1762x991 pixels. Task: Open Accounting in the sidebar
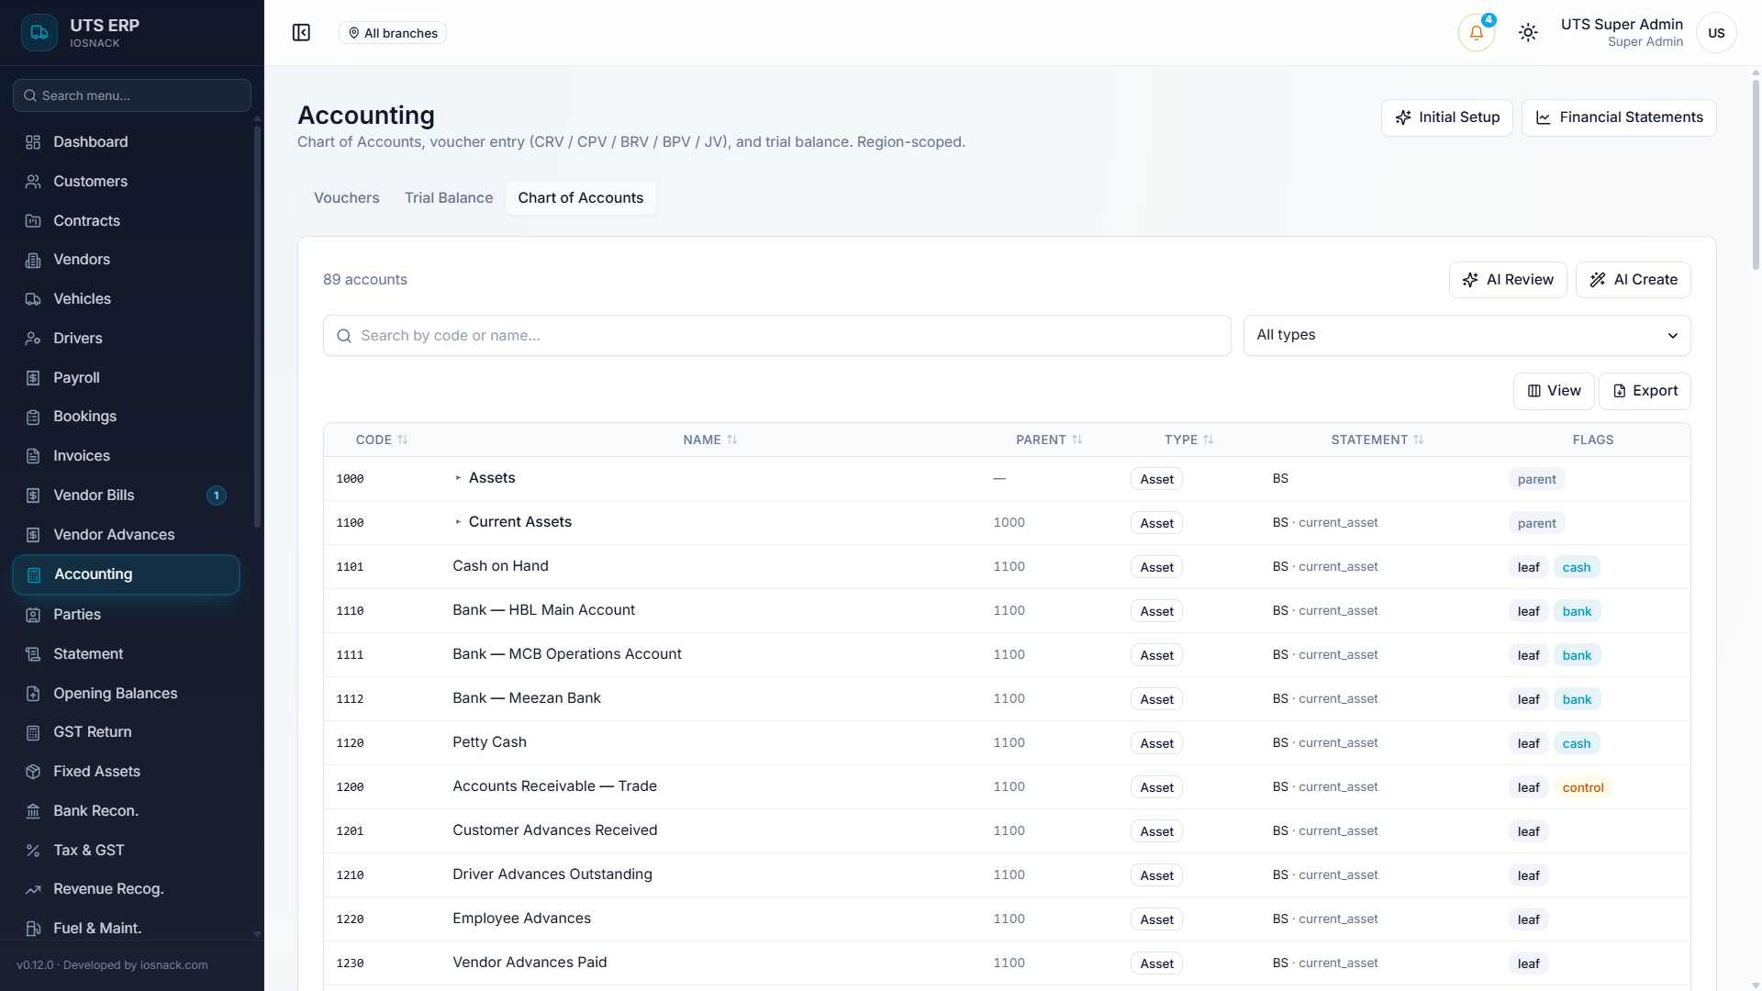point(127,574)
